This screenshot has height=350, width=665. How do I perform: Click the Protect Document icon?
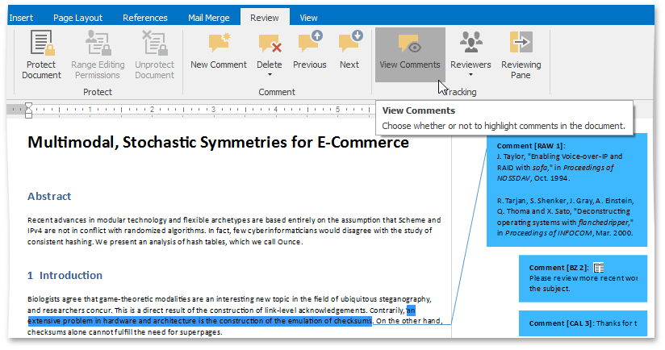[41, 42]
